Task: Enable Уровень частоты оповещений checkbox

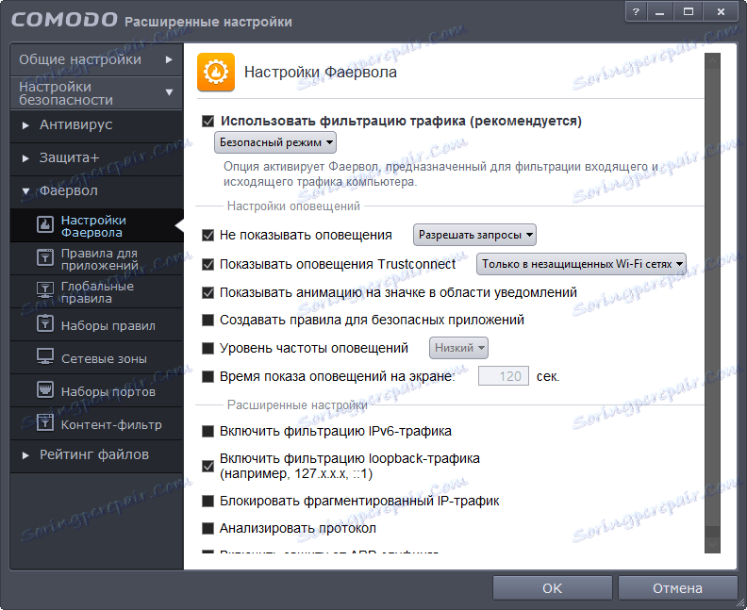Action: (x=207, y=348)
